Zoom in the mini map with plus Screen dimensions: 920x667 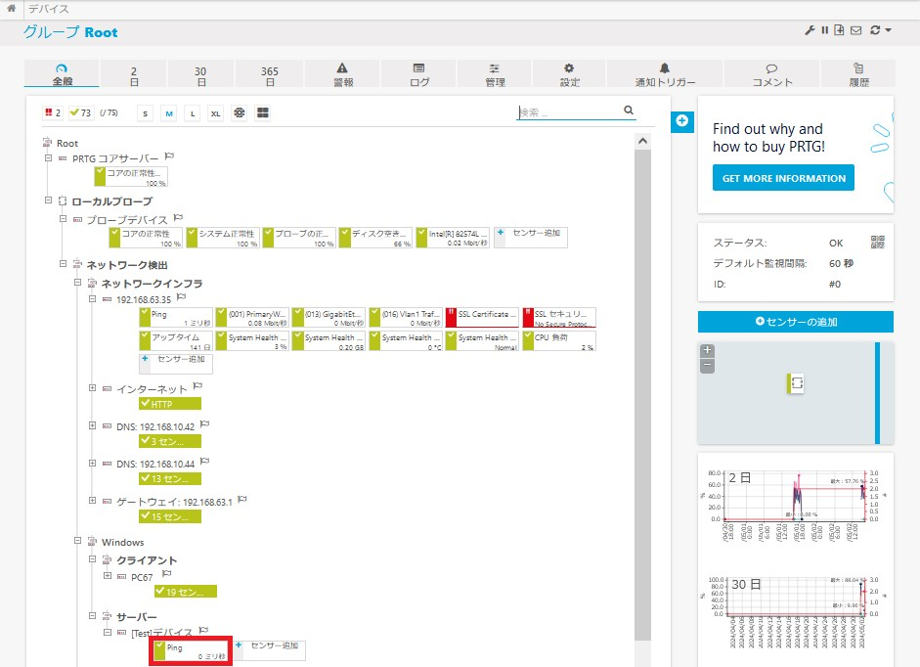click(x=708, y=350)
